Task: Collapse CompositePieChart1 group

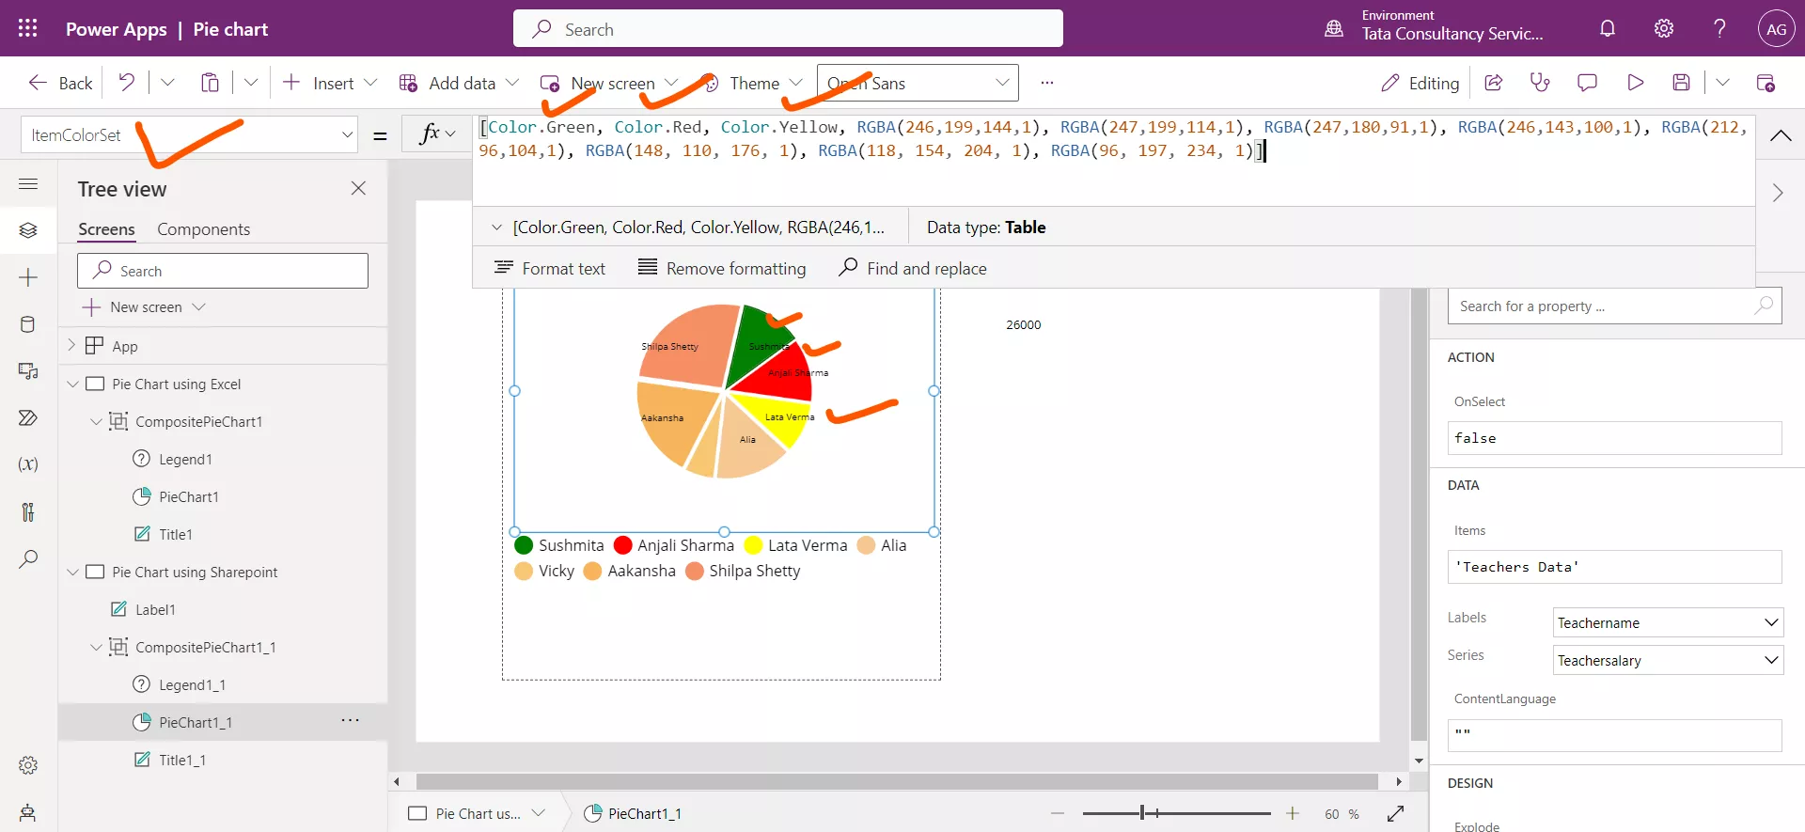Action: (x=96, y=421)
